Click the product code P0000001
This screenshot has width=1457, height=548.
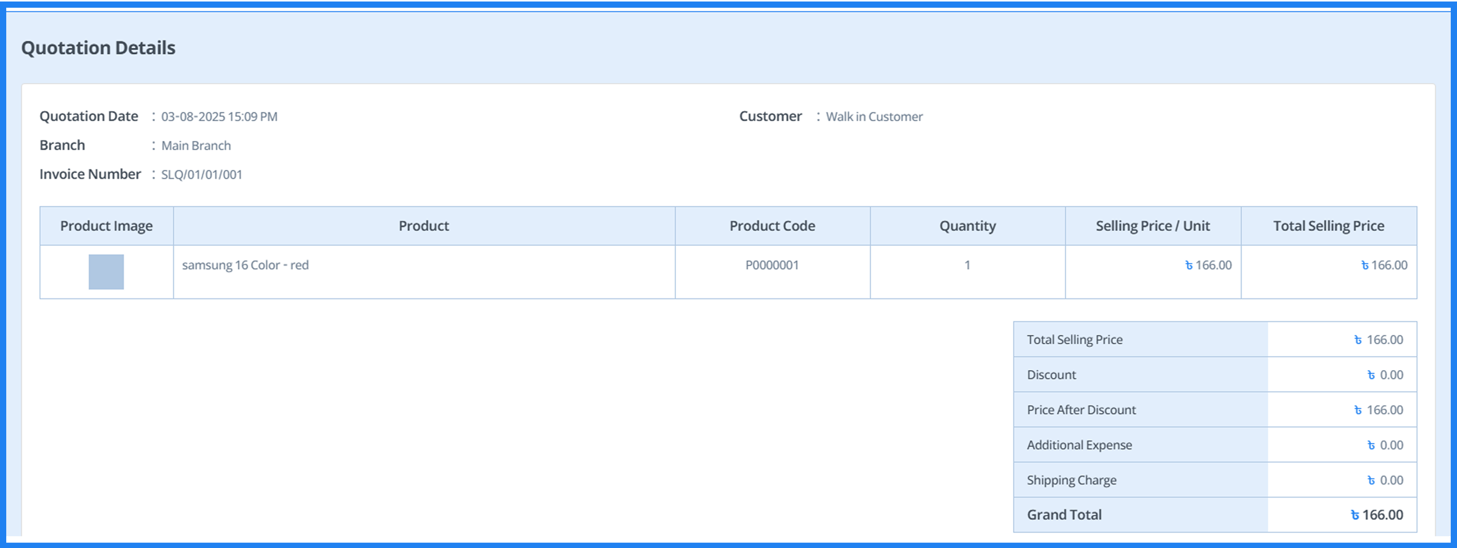(772, 265)
